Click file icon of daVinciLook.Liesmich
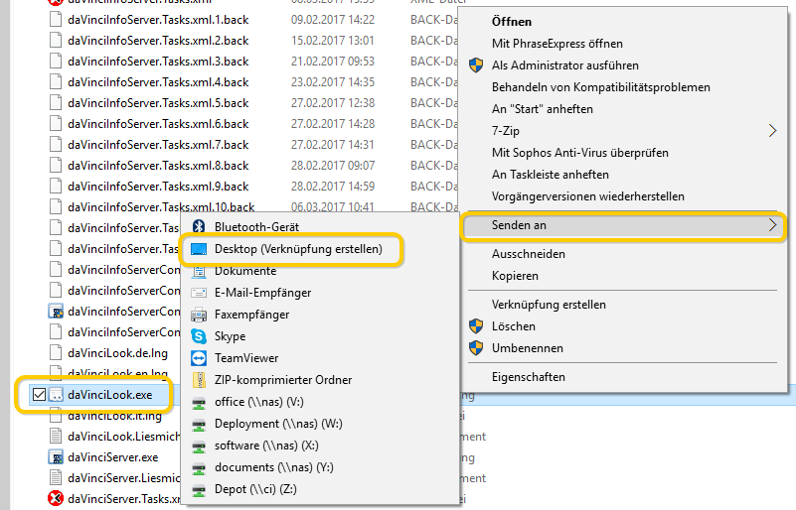This screenshot has height=510, width=796. click(x=56, y=436)
